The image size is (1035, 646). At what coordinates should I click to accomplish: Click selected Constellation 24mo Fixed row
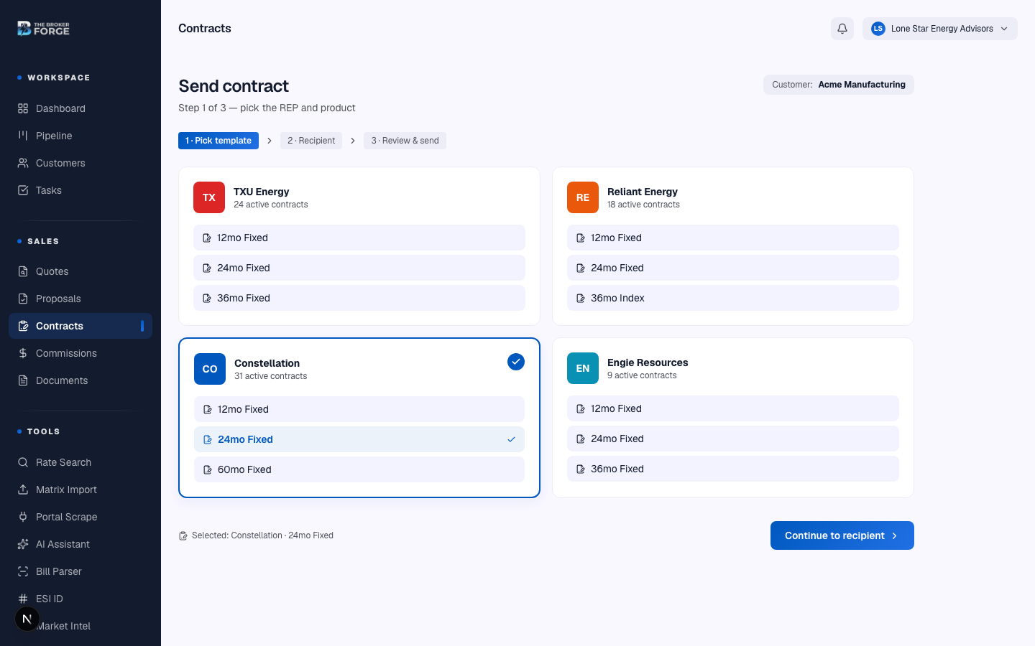[359, 439]
